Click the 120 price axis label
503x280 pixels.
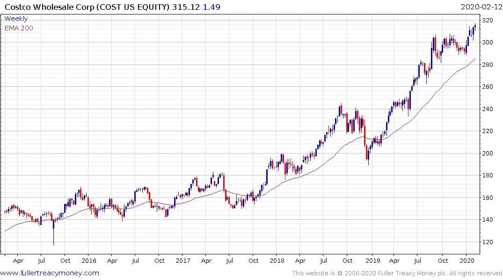pos(488,242)
